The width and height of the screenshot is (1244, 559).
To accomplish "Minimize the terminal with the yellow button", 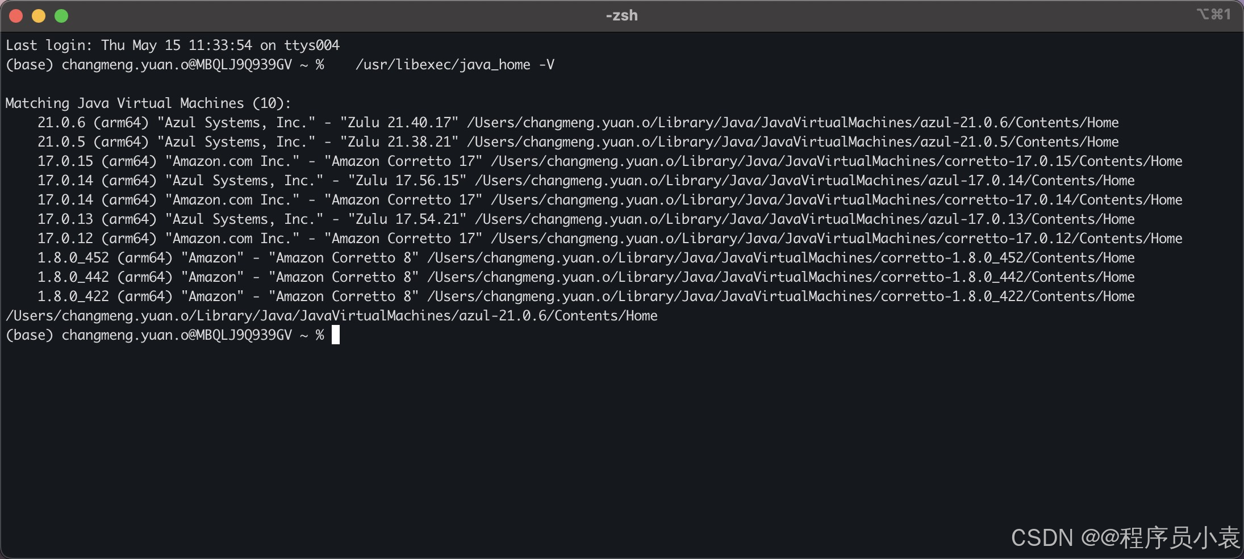I will [39, 16].
